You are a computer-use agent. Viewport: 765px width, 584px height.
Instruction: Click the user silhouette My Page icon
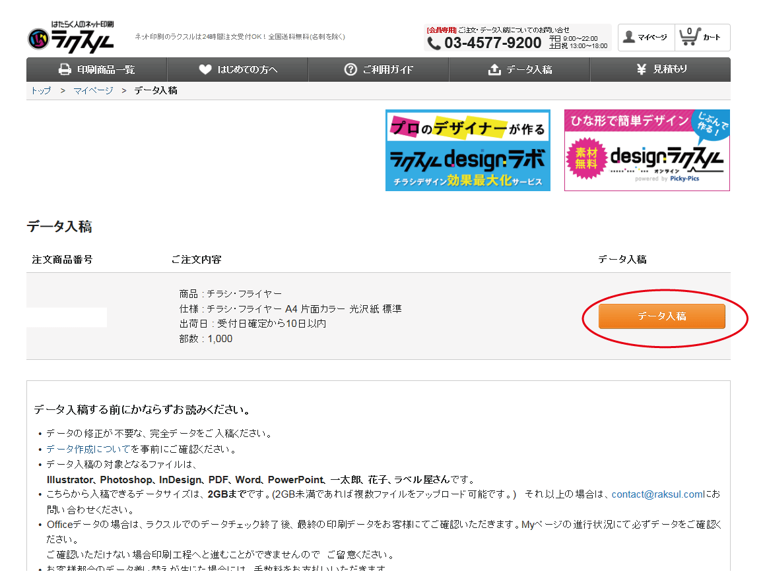pos(630,37)
